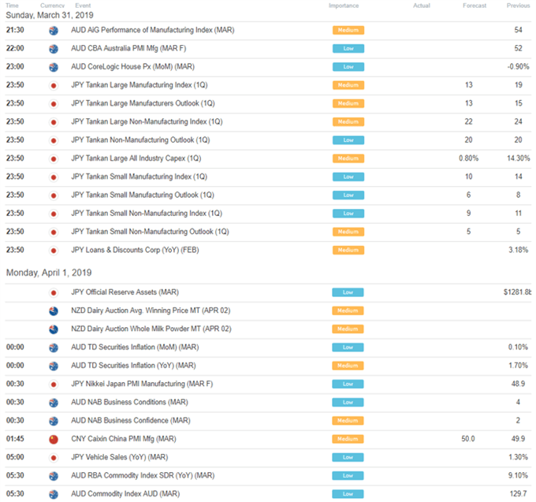536x502 pixels.
Task: Click Japan flag for Tankan Small Manufacturing Outlook
Action: [x=54, y=195]
